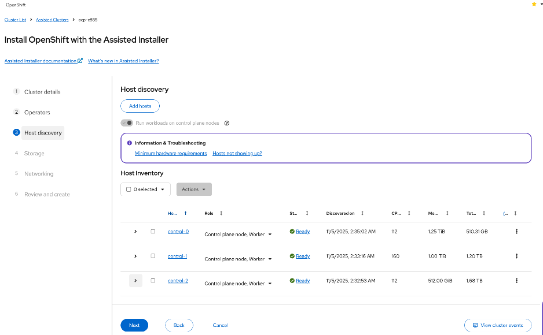Enable Run workloads on control plane nodes

127,123
